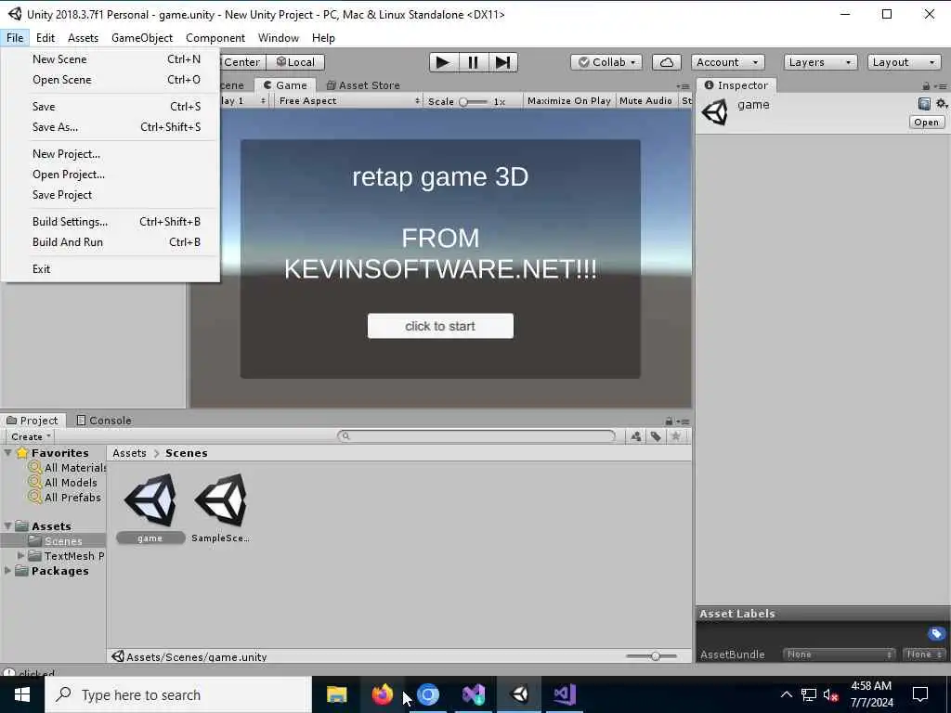951x713 pixels.
Task: Click the muted volume tray icon
Action: pos(830,694)
